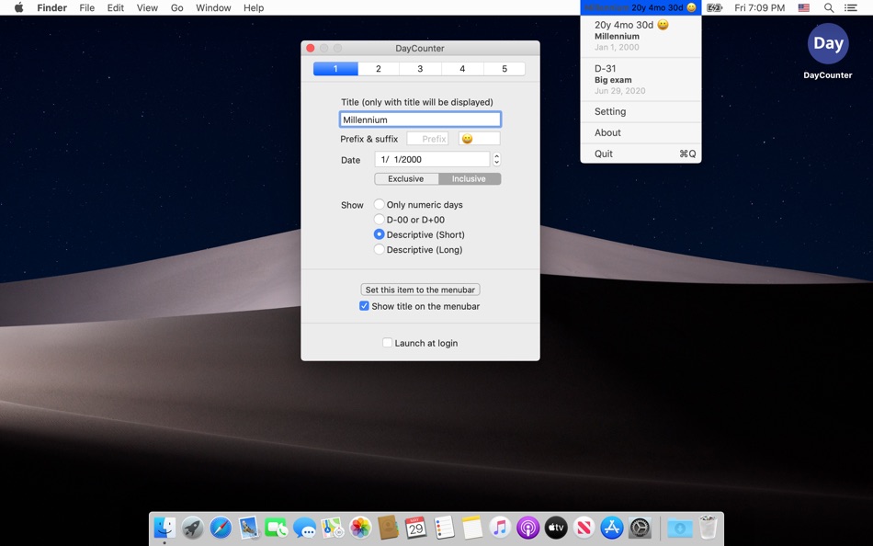Open Contacts from the Dock

[388, 527]
